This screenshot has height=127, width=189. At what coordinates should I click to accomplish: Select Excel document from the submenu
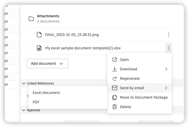coord(46,93)
